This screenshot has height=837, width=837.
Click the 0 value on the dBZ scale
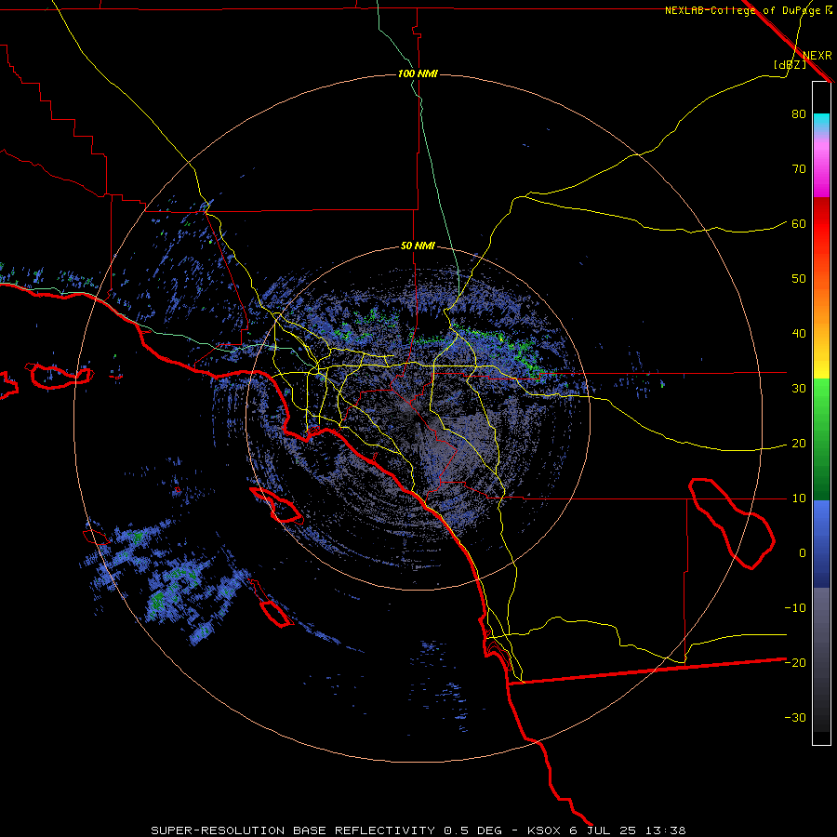(803, 553)
